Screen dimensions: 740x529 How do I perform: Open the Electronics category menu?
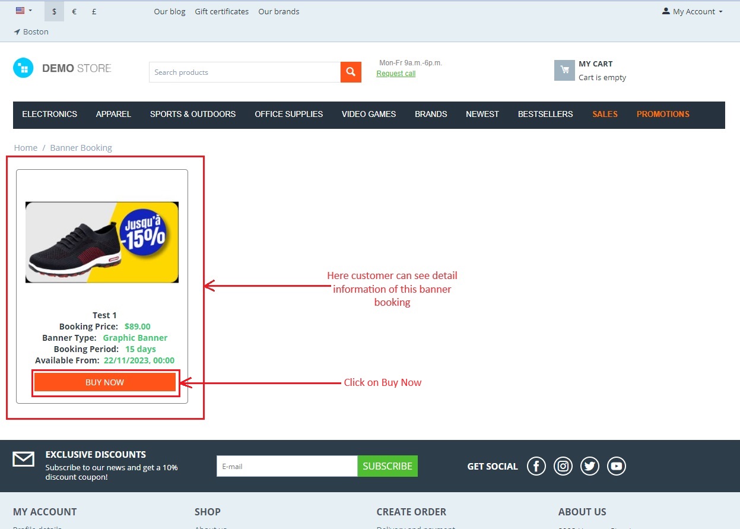tap(50, 114)
